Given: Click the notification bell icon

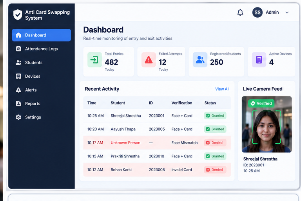Looking at the screenshot, I should [x=240, y=13].
